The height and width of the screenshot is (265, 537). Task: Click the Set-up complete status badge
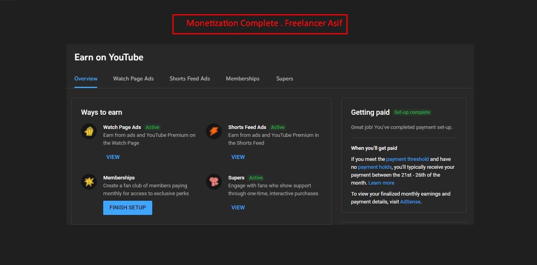[x=412, y=112]
